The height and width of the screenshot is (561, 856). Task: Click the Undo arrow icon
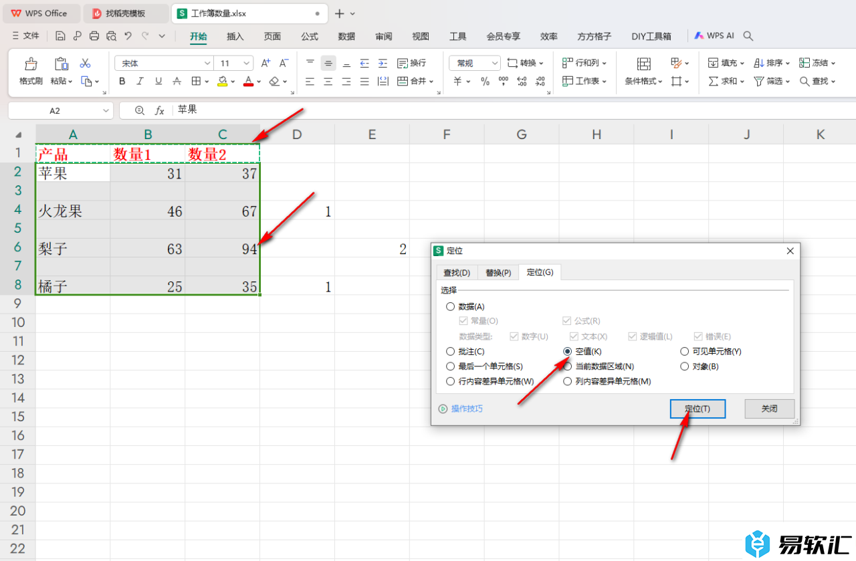(x=128, y=36)
